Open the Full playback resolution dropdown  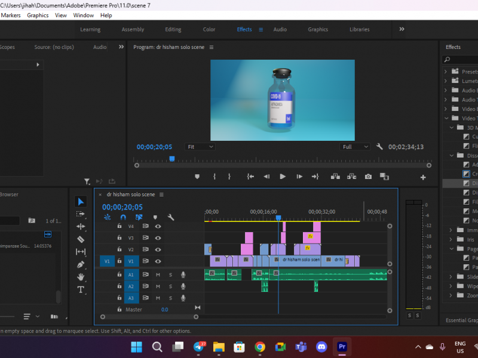[355, 147]
